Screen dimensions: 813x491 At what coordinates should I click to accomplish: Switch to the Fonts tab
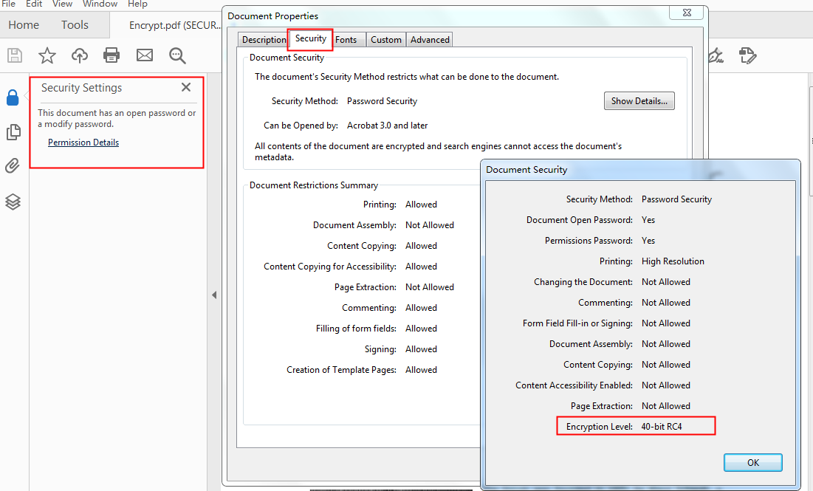pyautogui.click(x=346, y=40)
